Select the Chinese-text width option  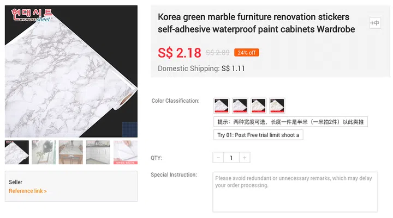pos(290,122)
